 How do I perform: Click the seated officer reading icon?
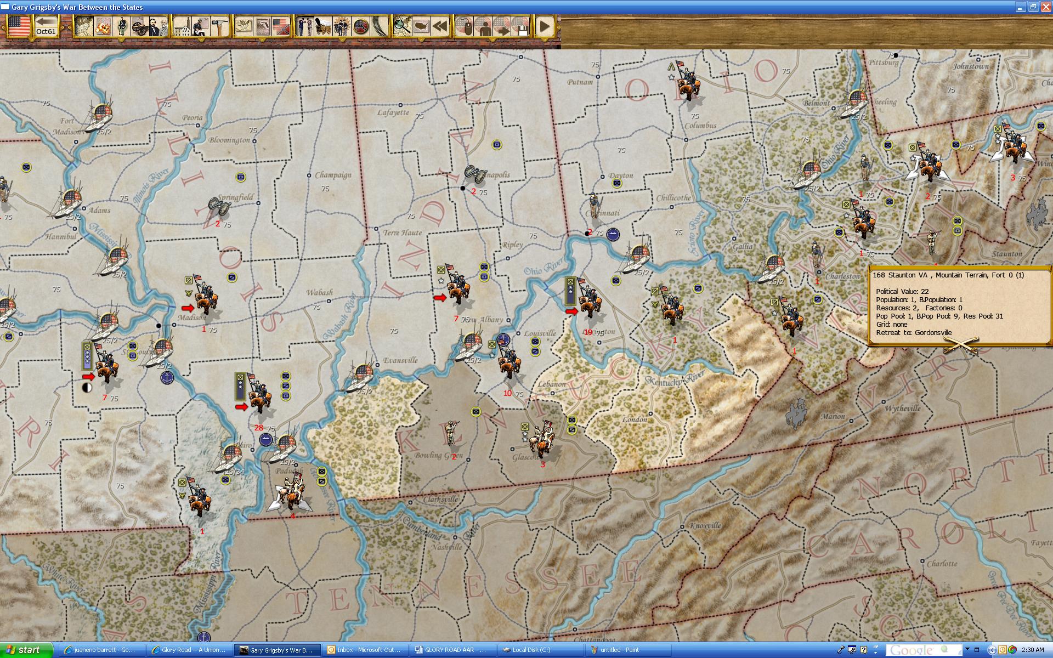coord(201,26)
